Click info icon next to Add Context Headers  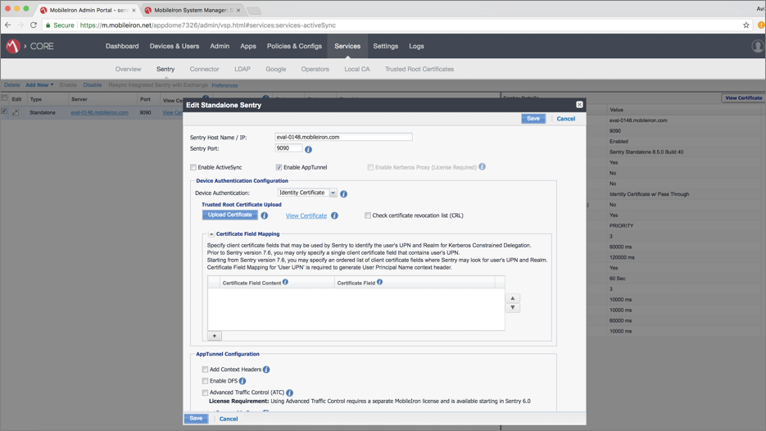click(x=266, y=370)
